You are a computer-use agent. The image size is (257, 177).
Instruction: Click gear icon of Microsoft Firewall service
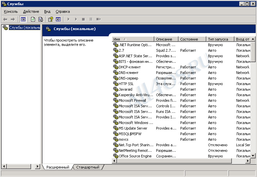(x=115, y=100)
